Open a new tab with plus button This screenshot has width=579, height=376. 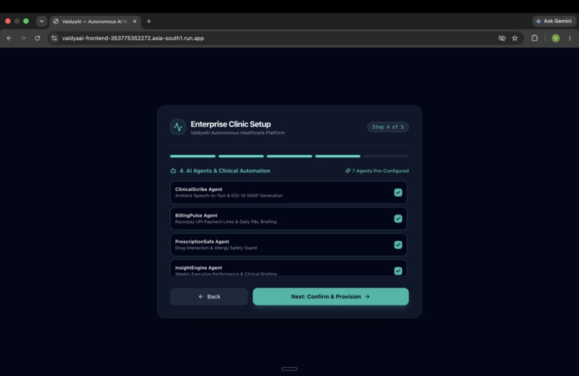tap(149, 22)
